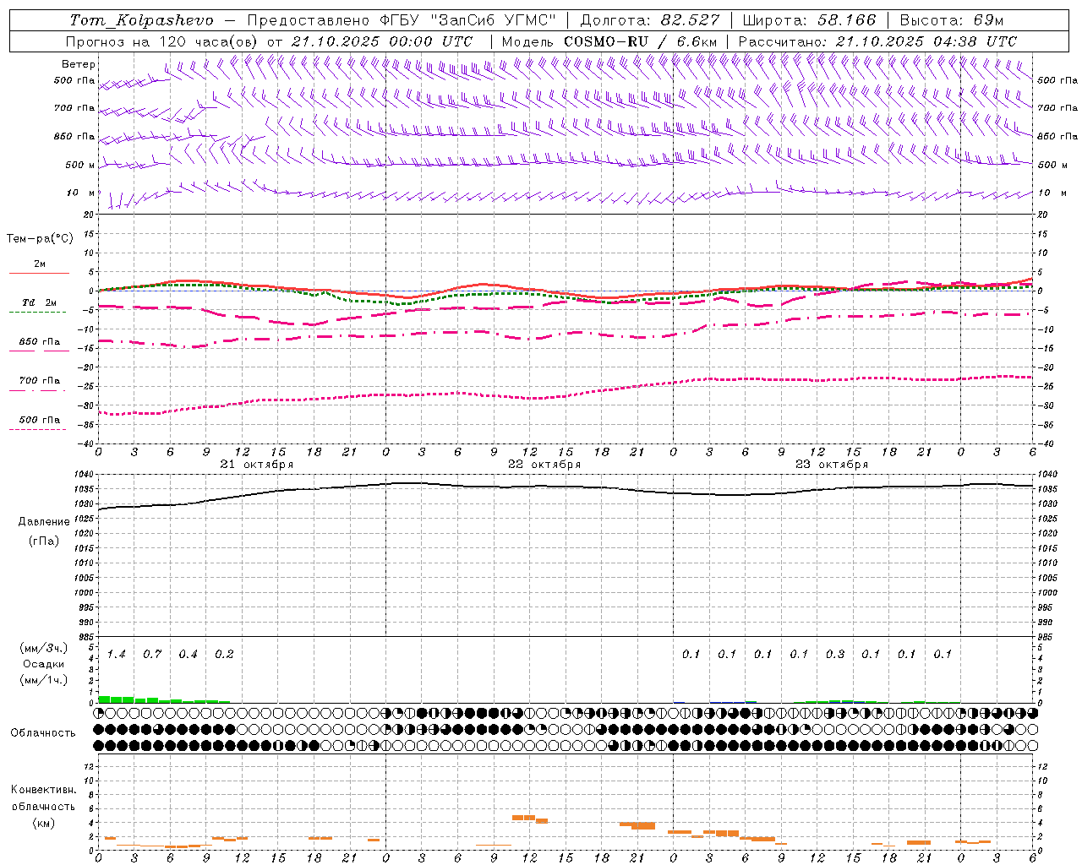Click the Рассчитано 21.10.2025 04:38 UTC text

(877, 41)
